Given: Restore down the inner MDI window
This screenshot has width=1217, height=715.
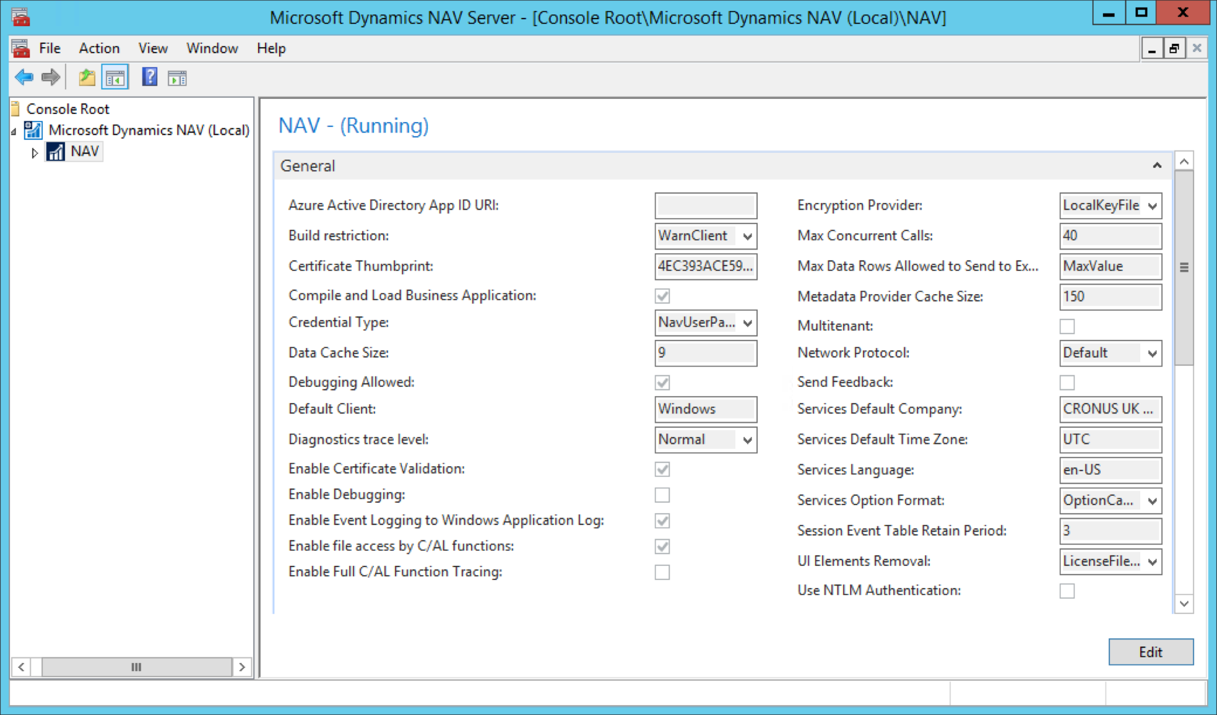Looking at the screenshot, I should pyautogui.click(x=1174, y=48).
